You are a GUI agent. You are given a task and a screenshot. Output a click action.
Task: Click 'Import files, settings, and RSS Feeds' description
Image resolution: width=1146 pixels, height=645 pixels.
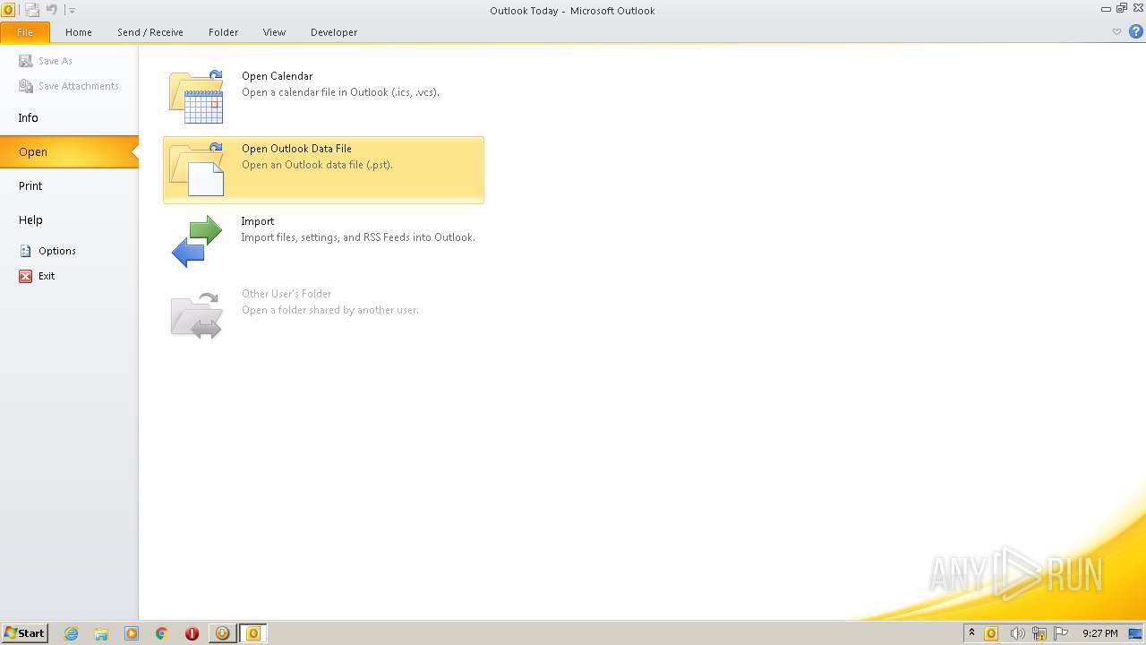[x=358, y=237]
